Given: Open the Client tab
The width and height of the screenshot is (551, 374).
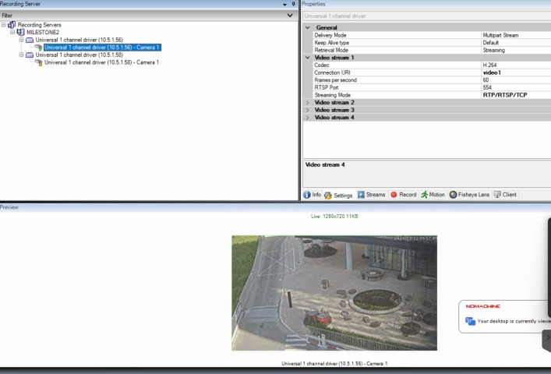Looking at the screenshot, I should click(x=504, y=195).
